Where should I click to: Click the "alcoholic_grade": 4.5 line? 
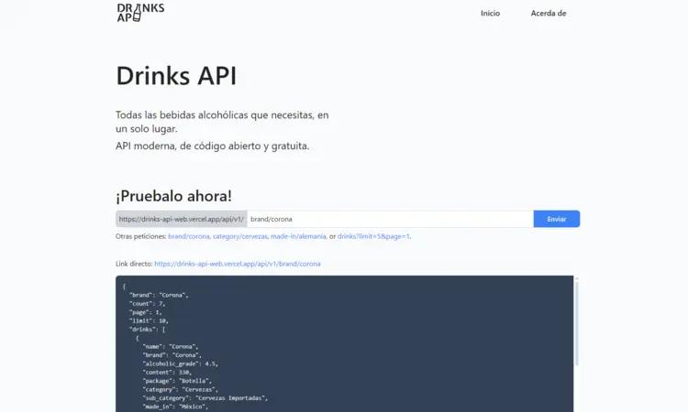tap(181, 363)
